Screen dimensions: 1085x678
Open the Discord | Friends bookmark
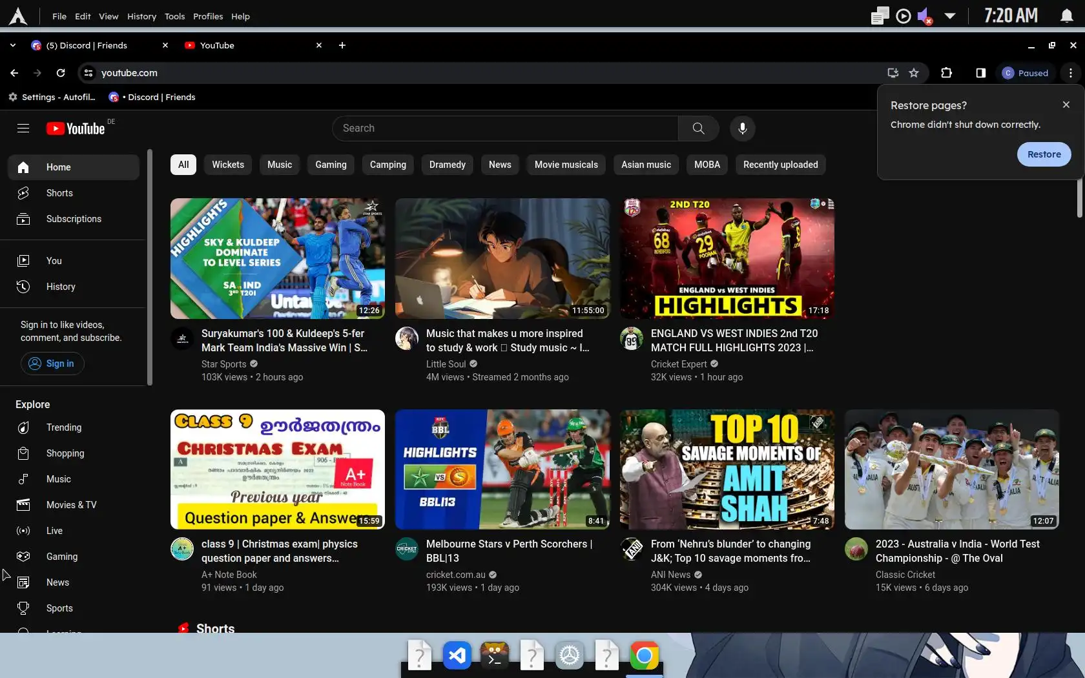pos(152,97)
